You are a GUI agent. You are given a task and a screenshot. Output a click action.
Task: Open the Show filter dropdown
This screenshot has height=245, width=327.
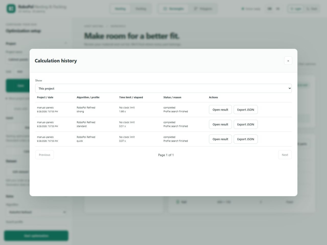click(x=163, y=88)
